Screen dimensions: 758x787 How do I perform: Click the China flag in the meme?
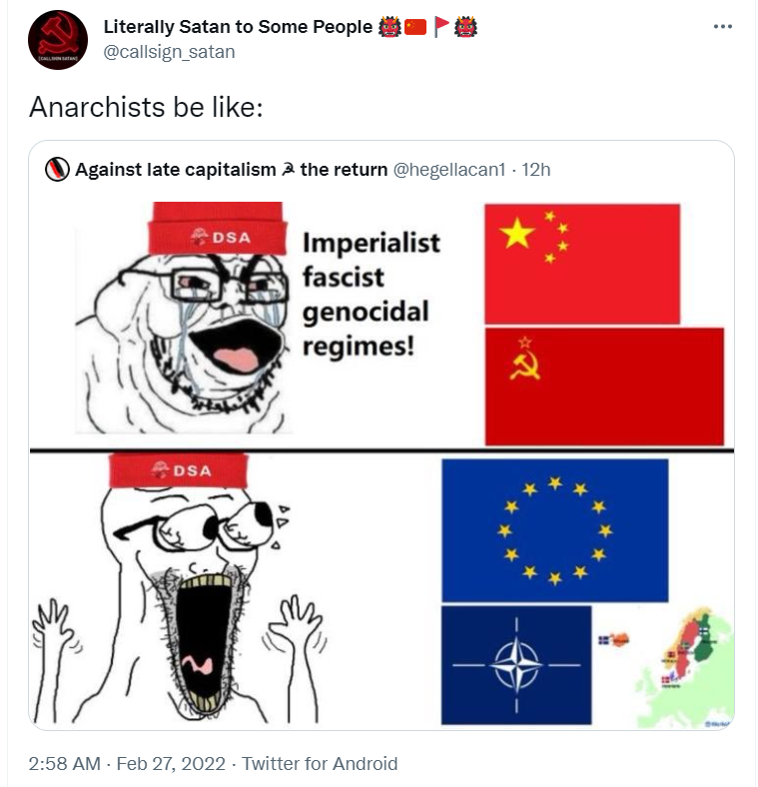(582, 264)
